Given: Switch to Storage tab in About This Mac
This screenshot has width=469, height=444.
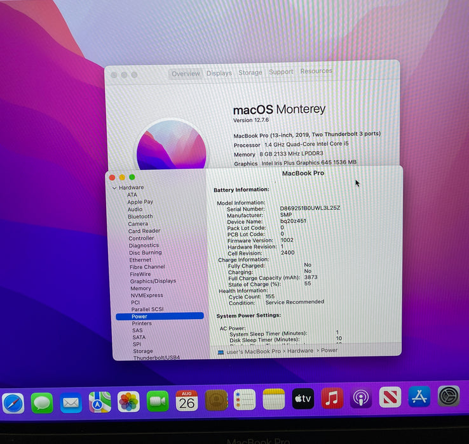Looking at the screenshot, I should [x=250, y=72].
